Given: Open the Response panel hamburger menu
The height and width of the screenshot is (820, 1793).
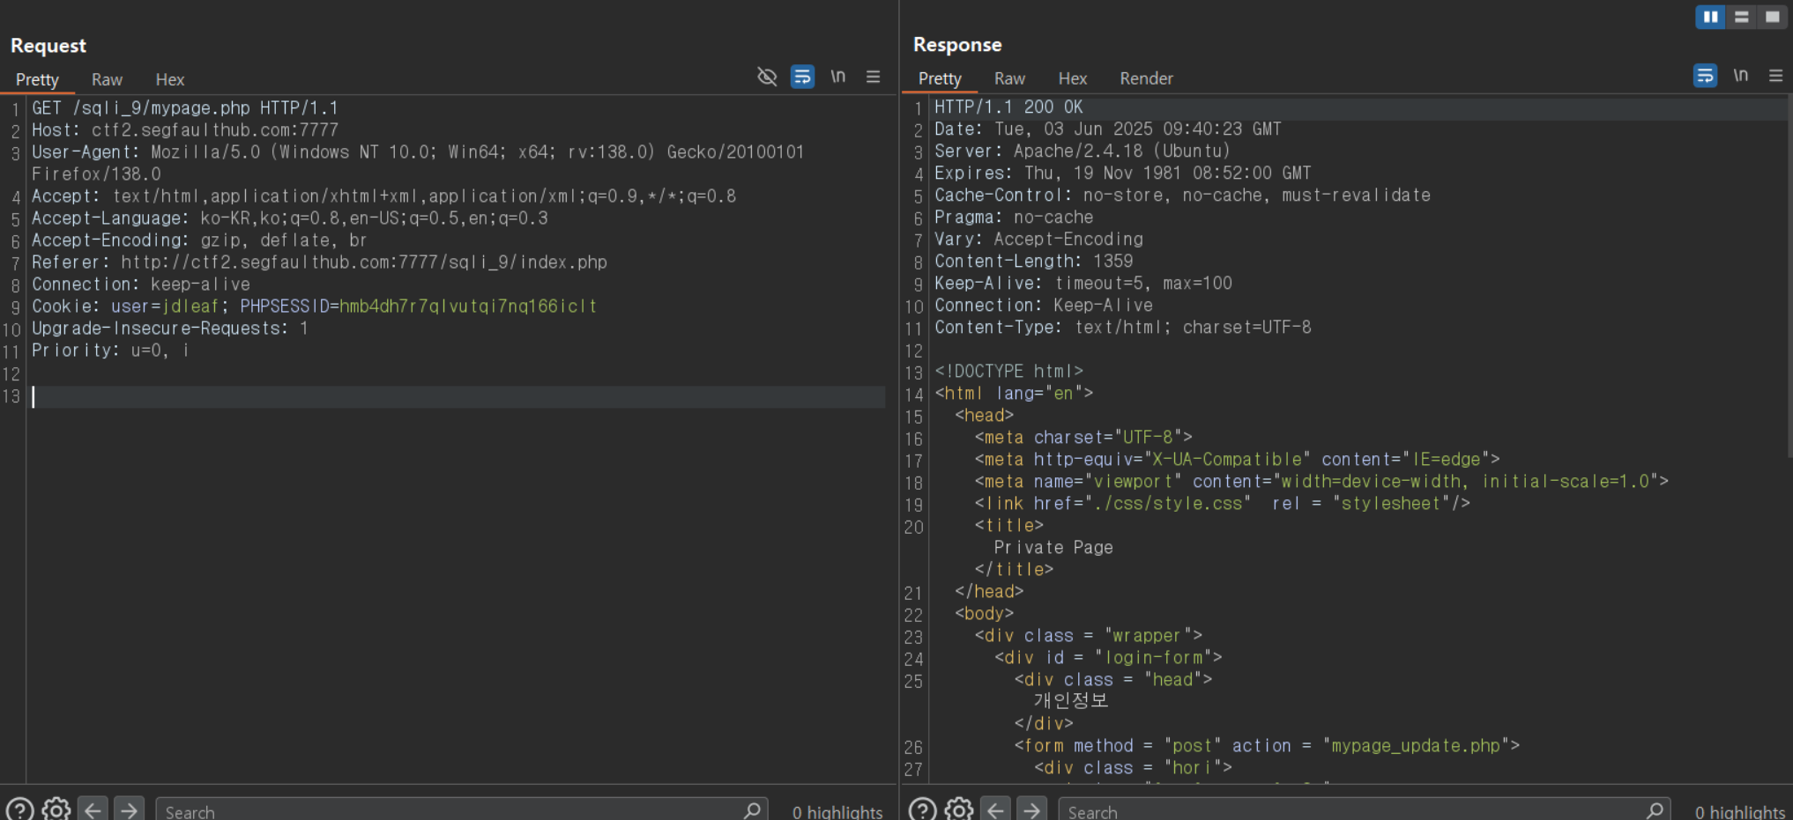Looking at the screenshot, I should click(x=1775, y=76).
